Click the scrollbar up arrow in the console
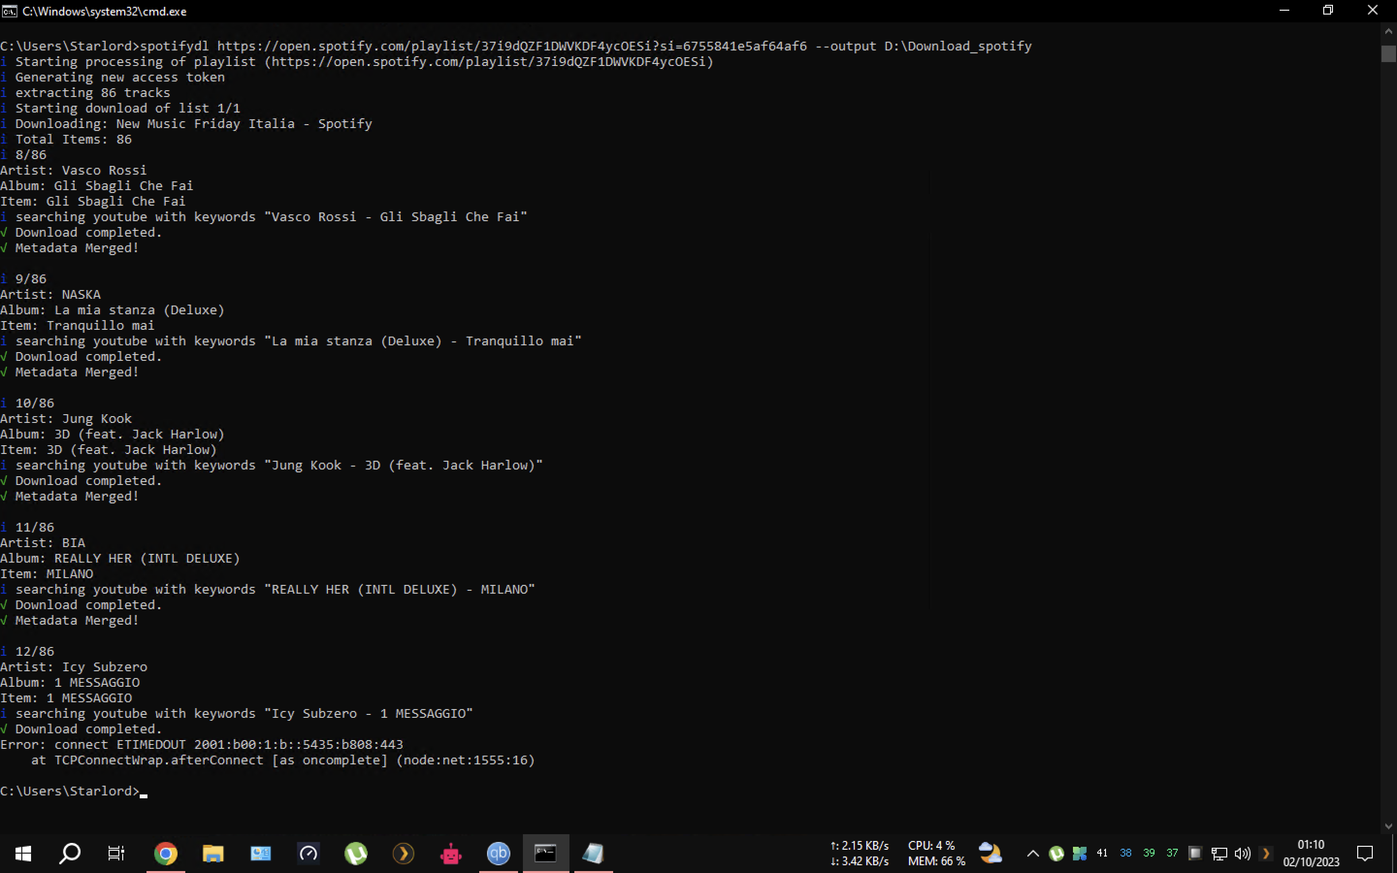 1388,31
